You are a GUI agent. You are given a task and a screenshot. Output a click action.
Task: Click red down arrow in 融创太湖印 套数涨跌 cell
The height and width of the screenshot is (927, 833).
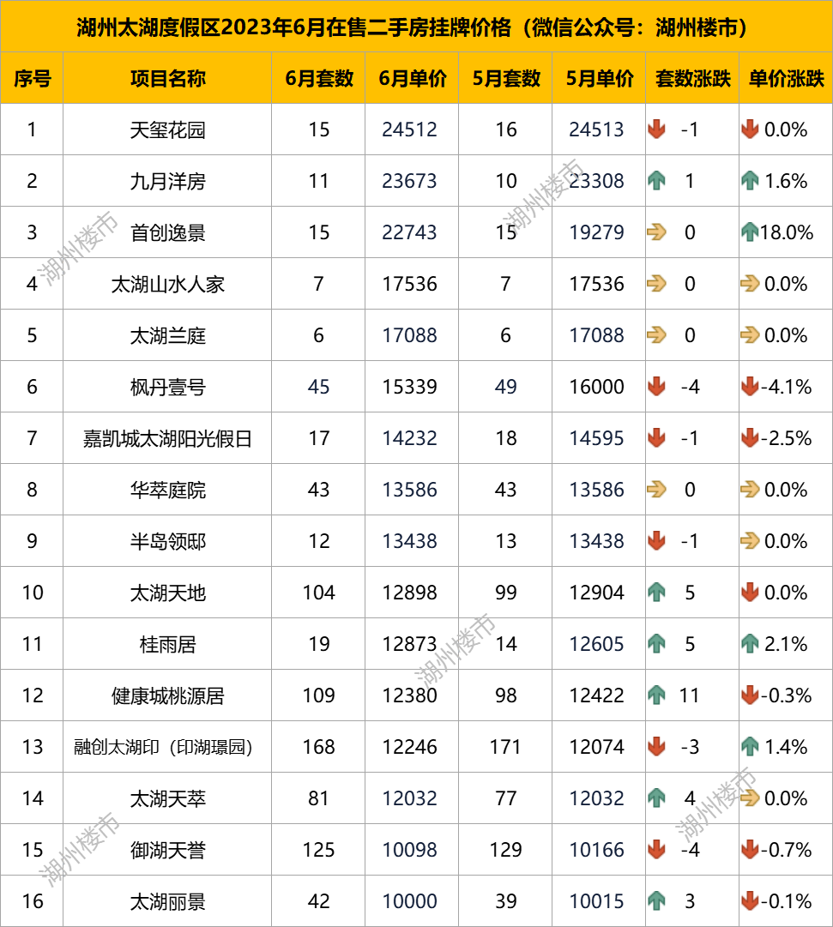[x=656, y=746]
